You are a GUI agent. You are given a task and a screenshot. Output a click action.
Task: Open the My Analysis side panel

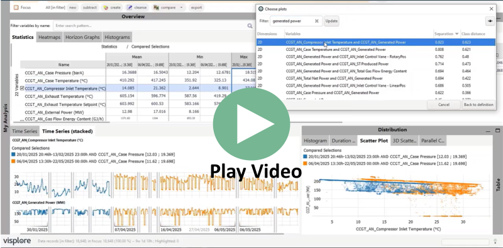pos(5,117)
